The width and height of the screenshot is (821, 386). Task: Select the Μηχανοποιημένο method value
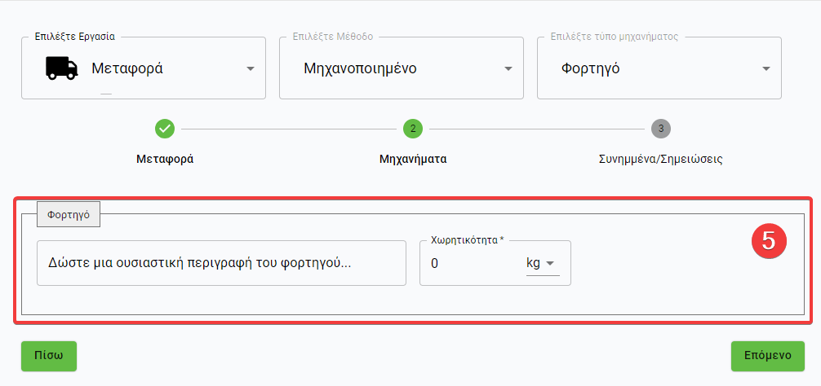tap(360, 68)
